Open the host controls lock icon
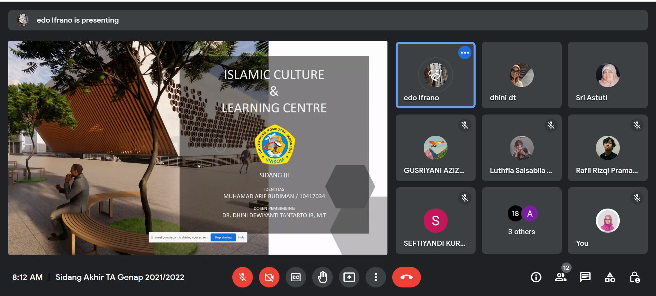The width and height of the screenshot is (656, 296). pyautogui.click(x=634, y=277)
